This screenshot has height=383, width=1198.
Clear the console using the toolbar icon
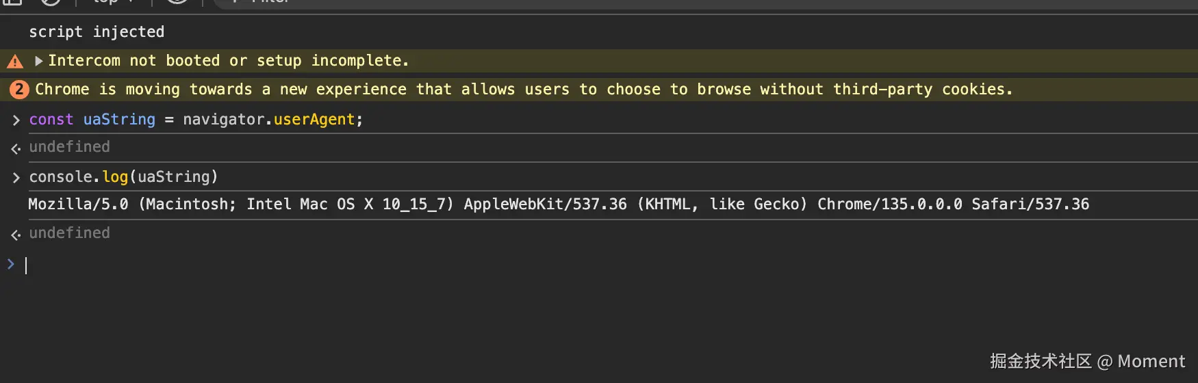(x=50, y=2)
